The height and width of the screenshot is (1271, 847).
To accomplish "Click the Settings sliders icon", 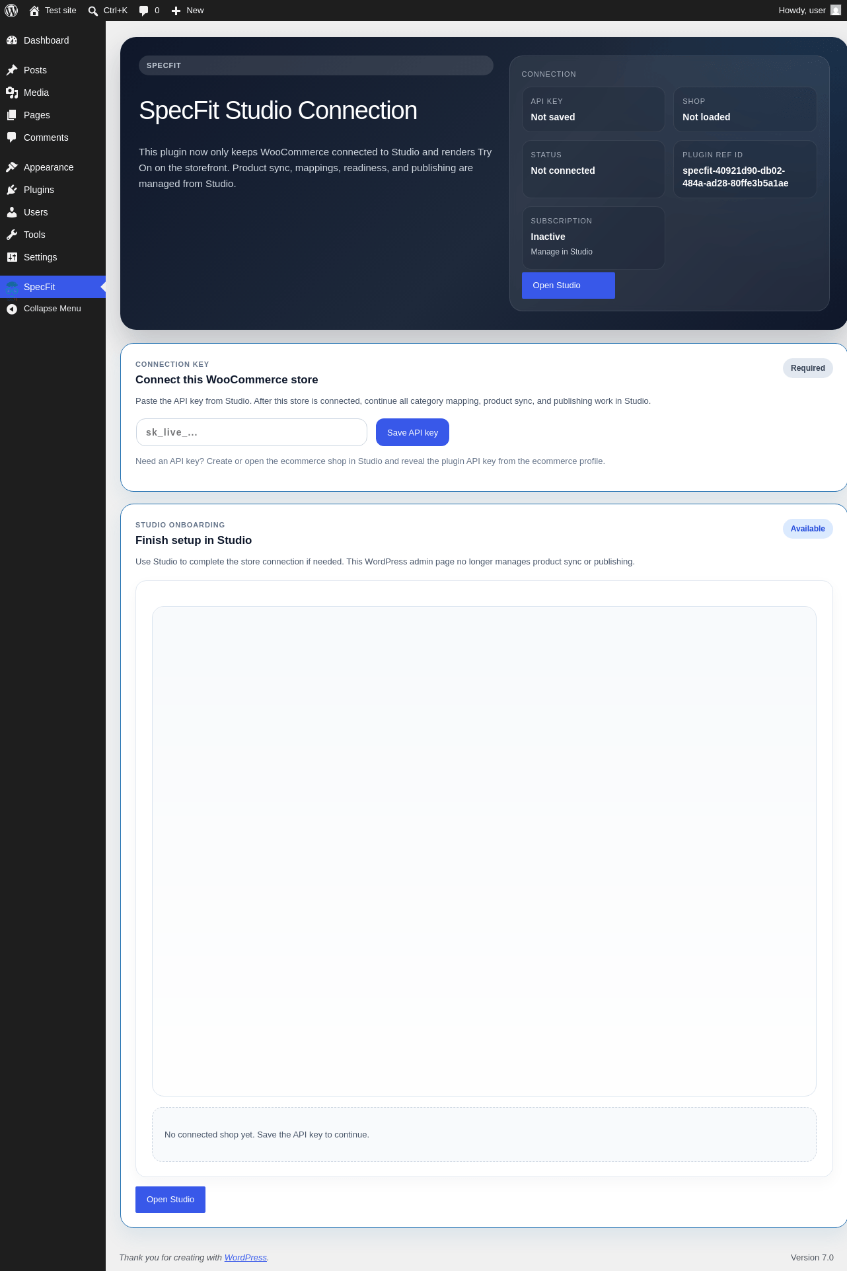I will click(x=12, y=257).
